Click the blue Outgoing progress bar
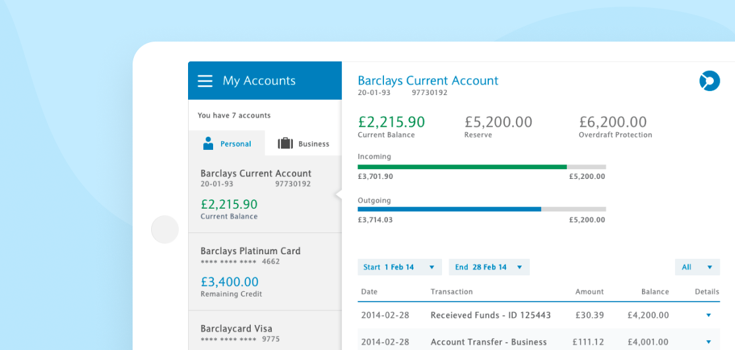This screenshot has height=350, width=735. click(x=449, y=209)
